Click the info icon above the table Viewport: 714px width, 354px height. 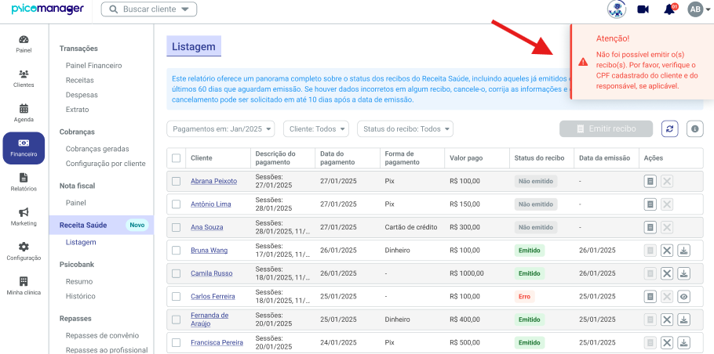coord(695,129)
